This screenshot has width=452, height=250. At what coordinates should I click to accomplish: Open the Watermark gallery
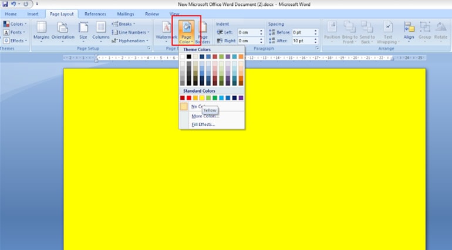pyautogui.click(x=166, y=32)
